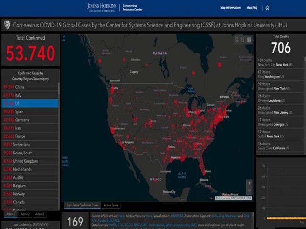Select Netherlands in the country list
Viewport: 306px width, 229px height.
tap(30, 169)
